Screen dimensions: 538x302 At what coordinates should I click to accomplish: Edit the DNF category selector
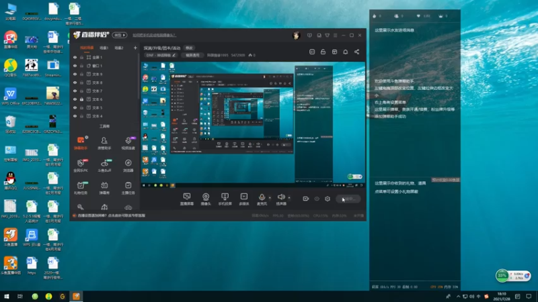pos(160,55)
